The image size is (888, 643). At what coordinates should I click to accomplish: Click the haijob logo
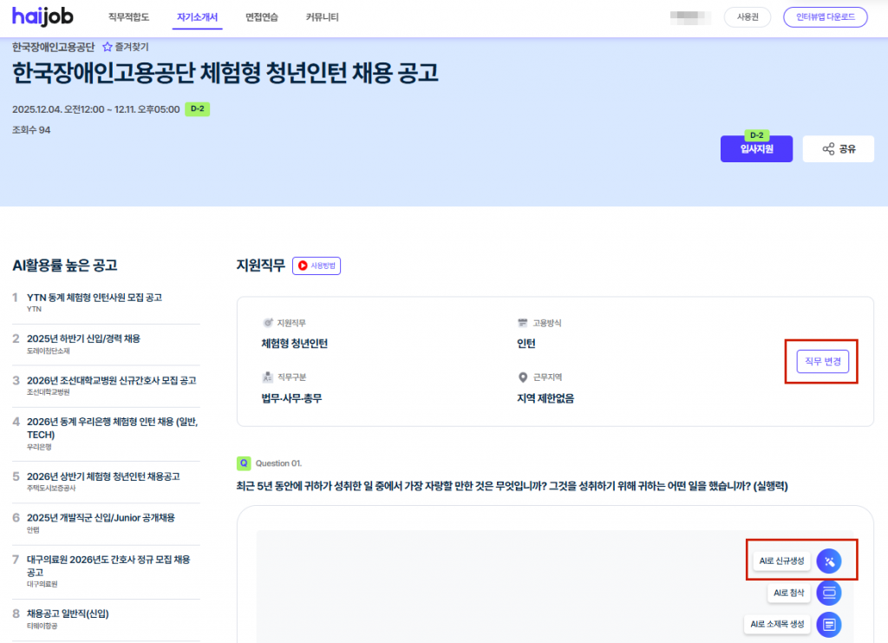[x=42, y=16]
